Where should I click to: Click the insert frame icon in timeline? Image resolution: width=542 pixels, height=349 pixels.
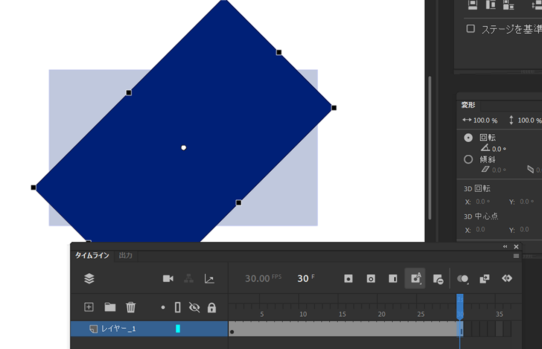point(393,279)
